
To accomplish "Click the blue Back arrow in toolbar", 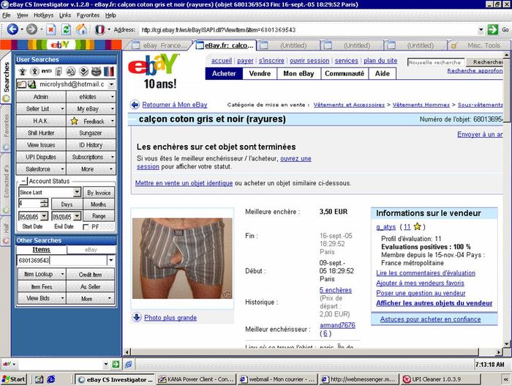I will pos(12,29).
